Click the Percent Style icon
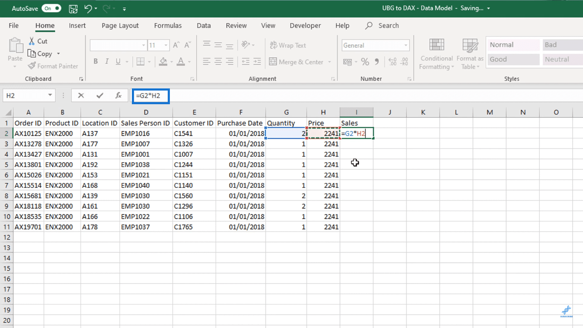This screenshot has height=328, width=583. click(x=365, y=62)
